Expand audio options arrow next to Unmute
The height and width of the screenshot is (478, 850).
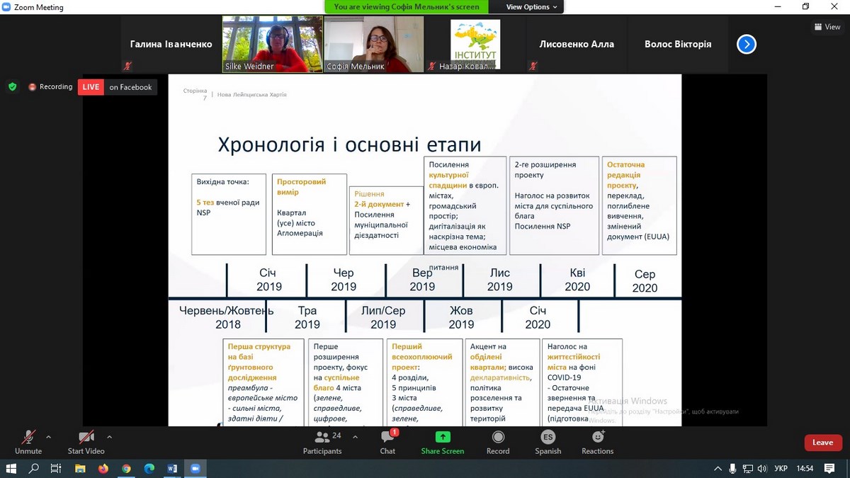tap(49, 437)
